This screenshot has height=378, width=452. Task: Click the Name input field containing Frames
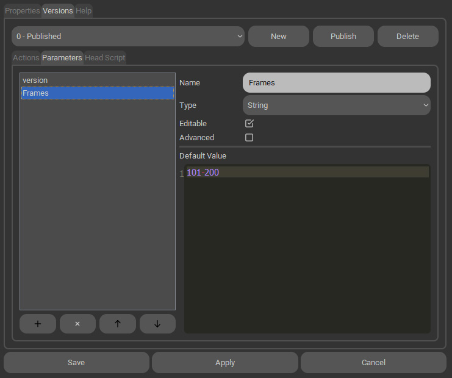pos(336,83)
